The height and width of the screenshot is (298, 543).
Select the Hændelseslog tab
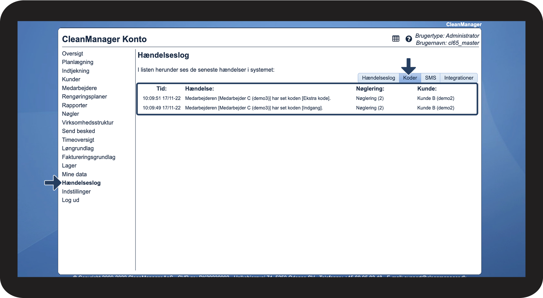click(x=378, y=78)
